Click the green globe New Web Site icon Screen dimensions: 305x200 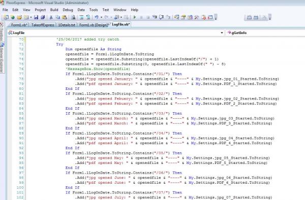tap(13, 17)
